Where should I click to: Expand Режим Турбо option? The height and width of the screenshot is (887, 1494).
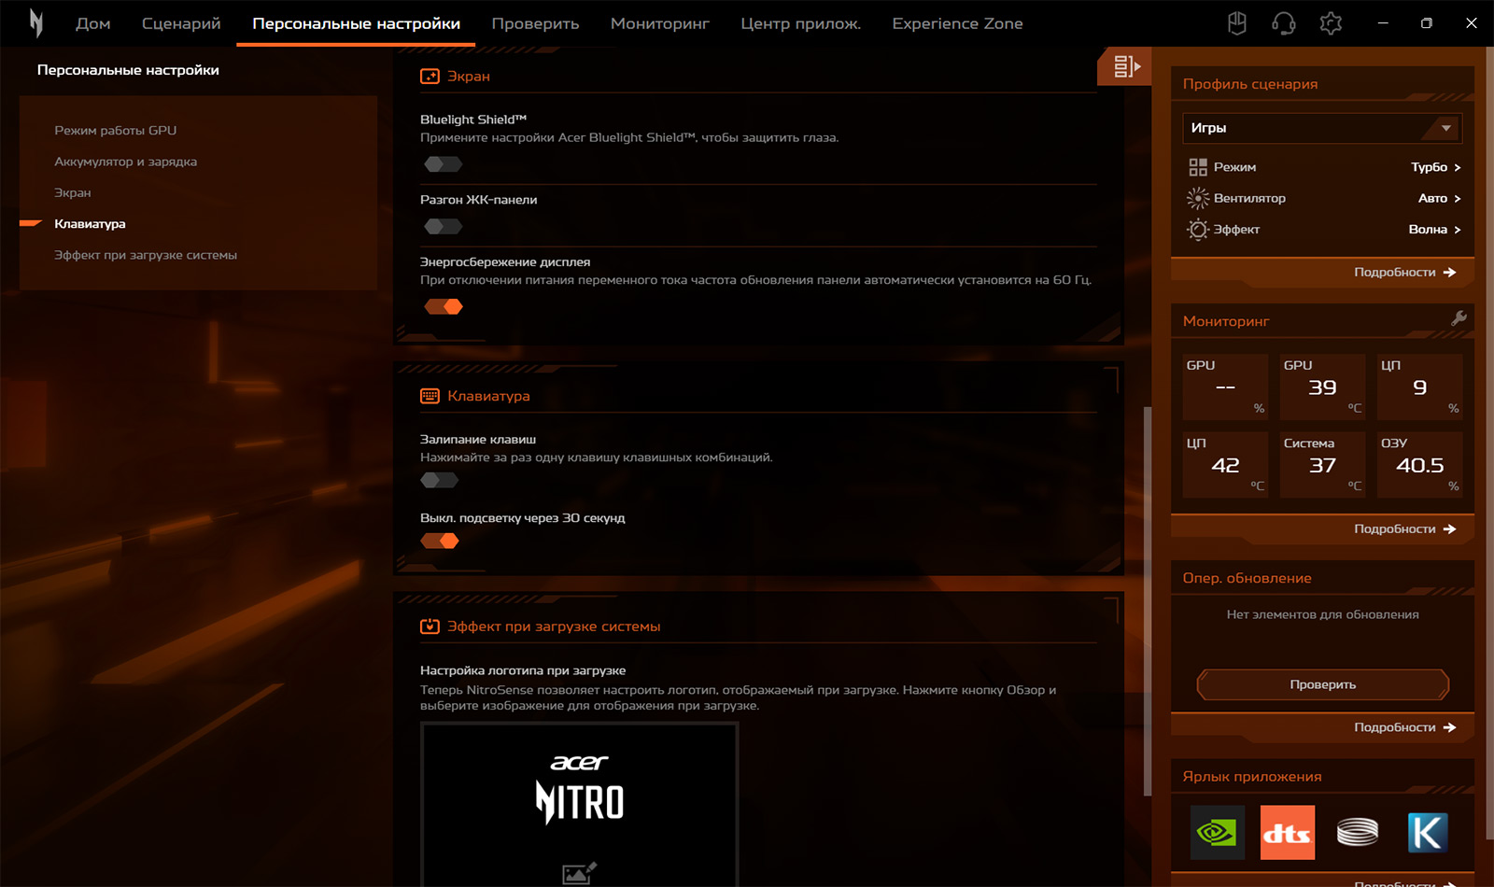tap(1435, 167)
